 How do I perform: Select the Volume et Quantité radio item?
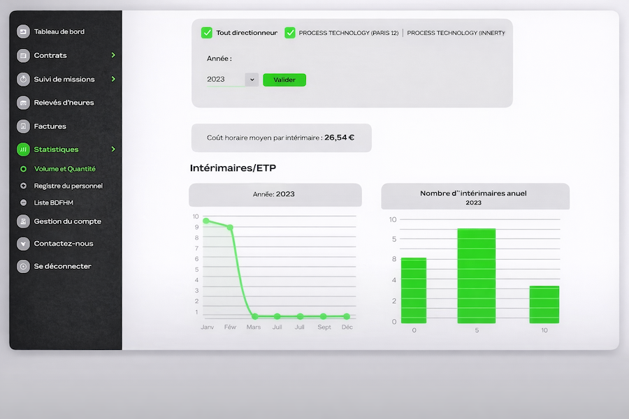coord(23,169)
